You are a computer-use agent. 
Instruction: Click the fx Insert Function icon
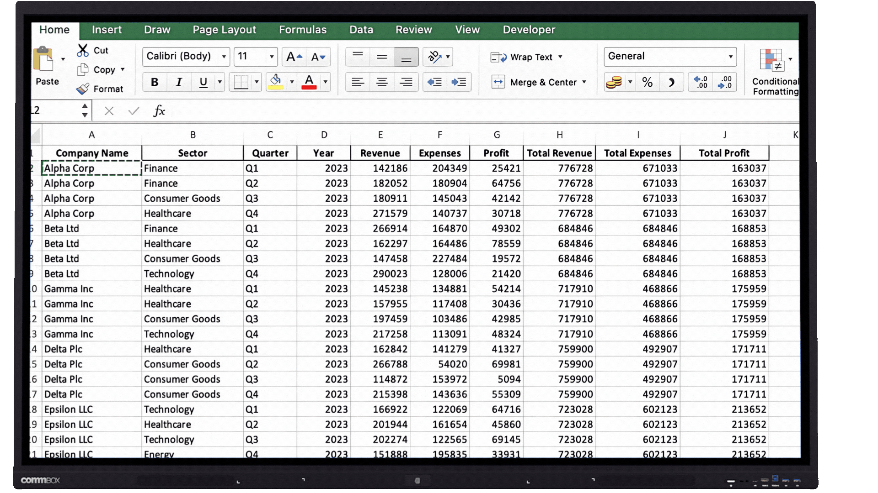(x=159, y=111)
